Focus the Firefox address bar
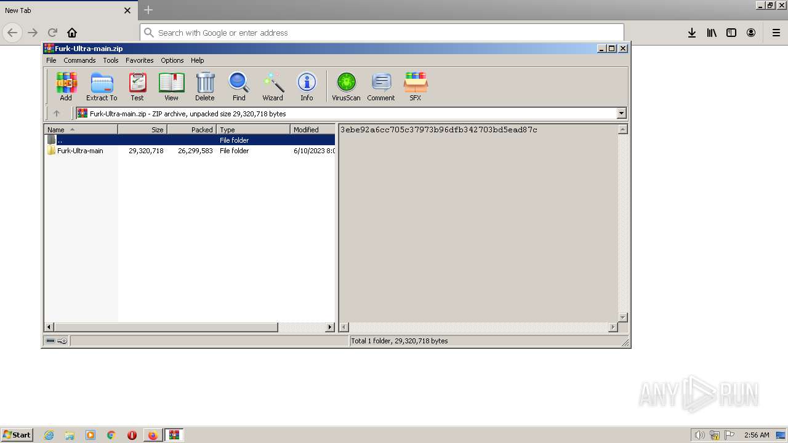The image size is (788, 443). click(x=382, y=33)
